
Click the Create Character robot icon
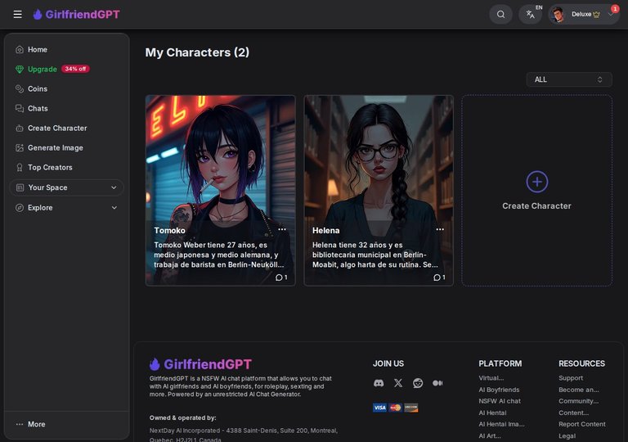[x=20, y=128]
